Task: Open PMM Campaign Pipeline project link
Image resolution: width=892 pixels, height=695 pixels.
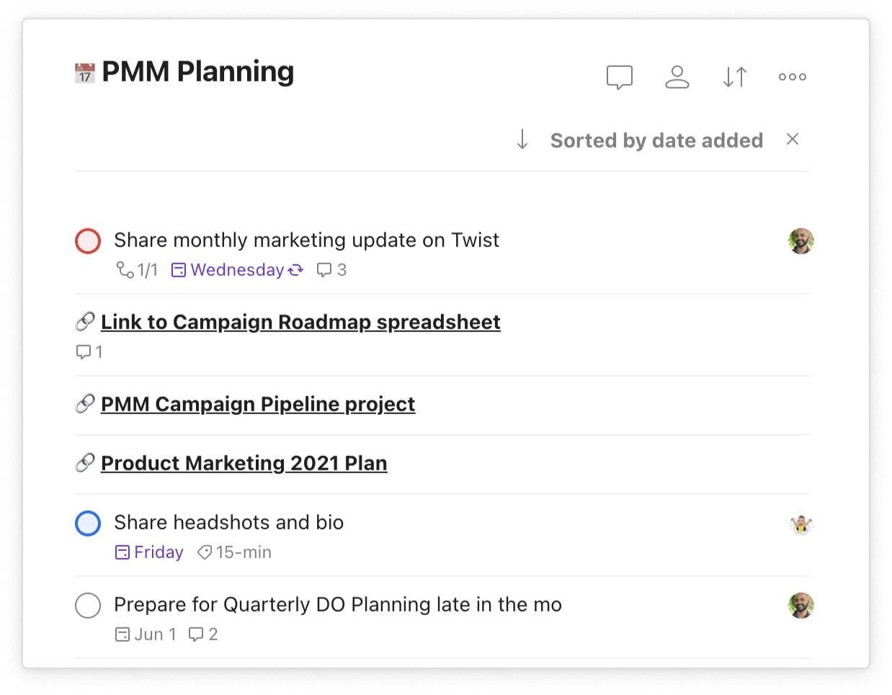Action: click(258, 404)
